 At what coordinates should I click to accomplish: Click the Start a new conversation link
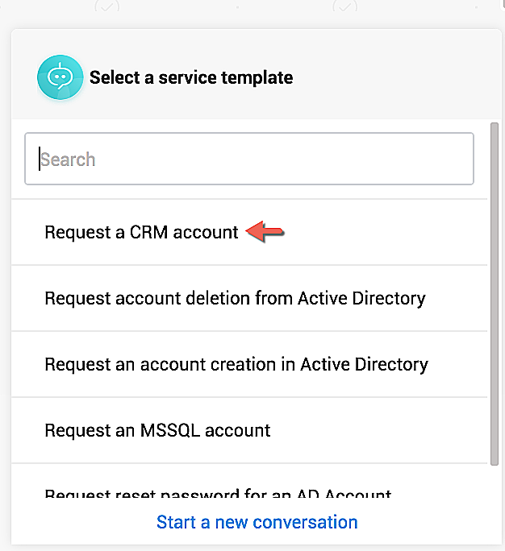[257, 522]
